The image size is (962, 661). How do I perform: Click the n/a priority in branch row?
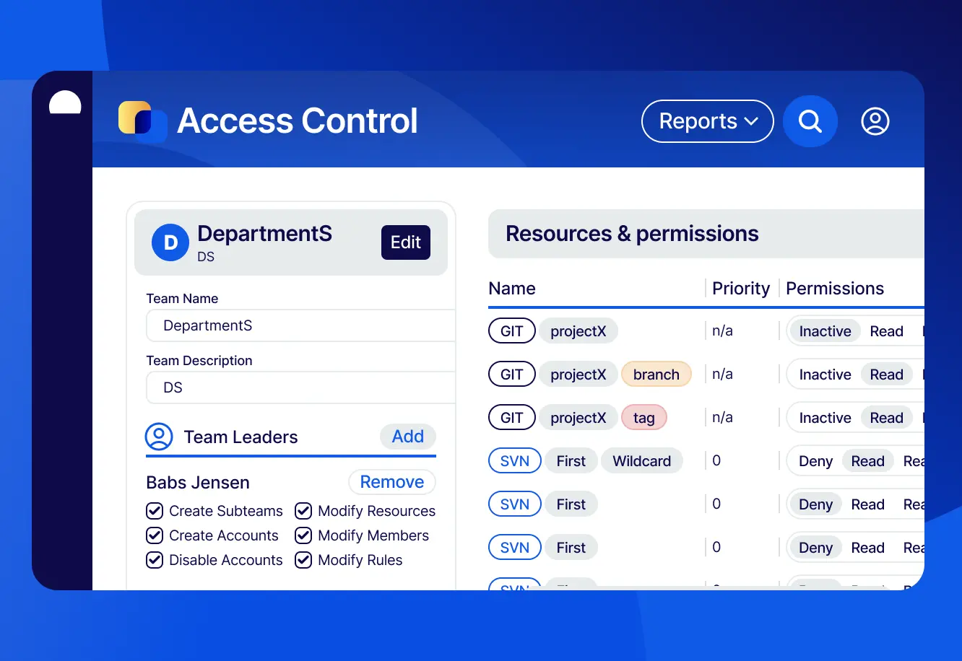[722, 375]
